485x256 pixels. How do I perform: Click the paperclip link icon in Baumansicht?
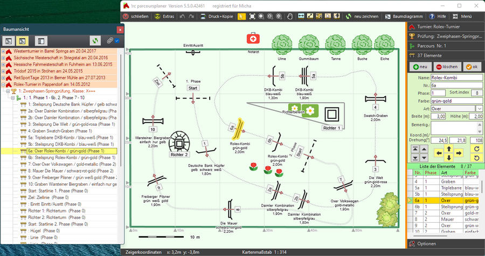pyautogui.click(x=109, y=41)
